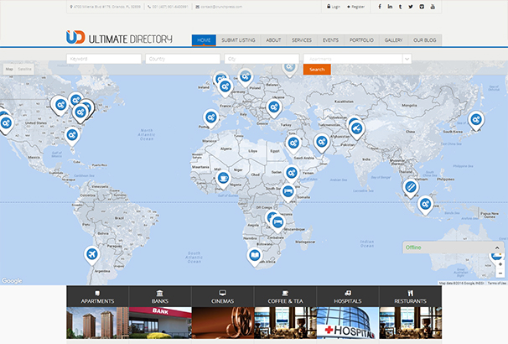
Task: Click the striped marker near Malaysia
Action: pyautogui.click(x=411, y=188)
